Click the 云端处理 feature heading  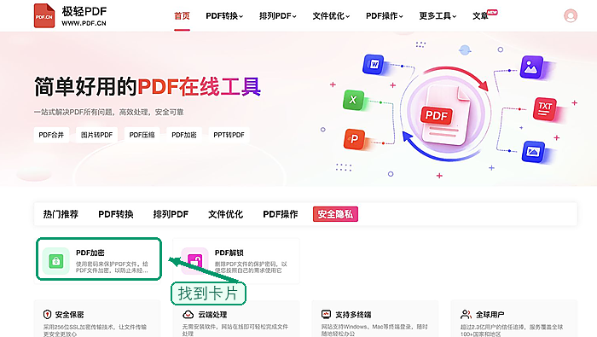[x=212, y=315]
